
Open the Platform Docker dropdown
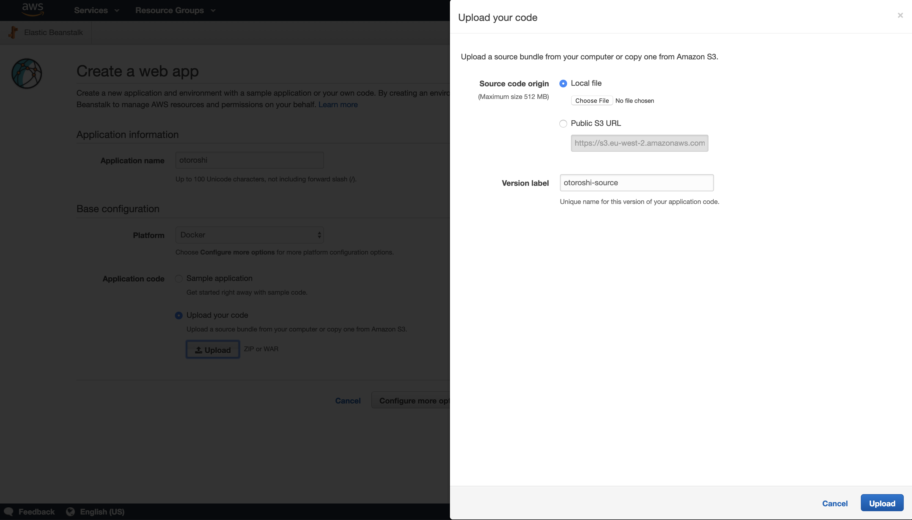tap(249, 235)
